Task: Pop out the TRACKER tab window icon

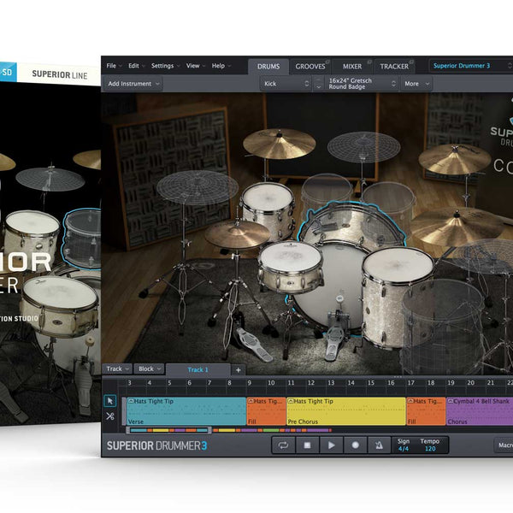Action: coord(411,62)
